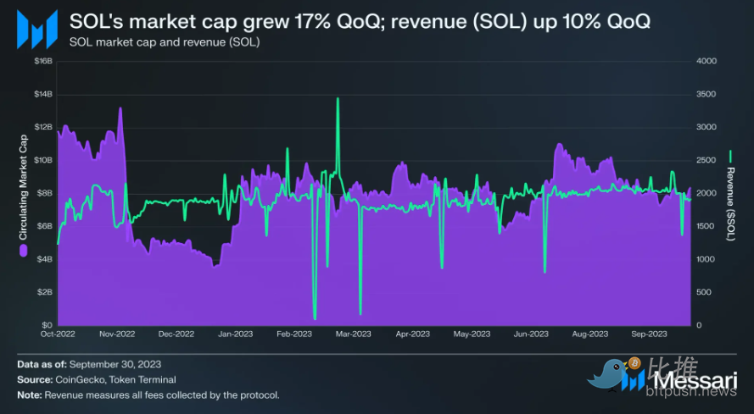Click the $8B left axis label

click(45, 194)
